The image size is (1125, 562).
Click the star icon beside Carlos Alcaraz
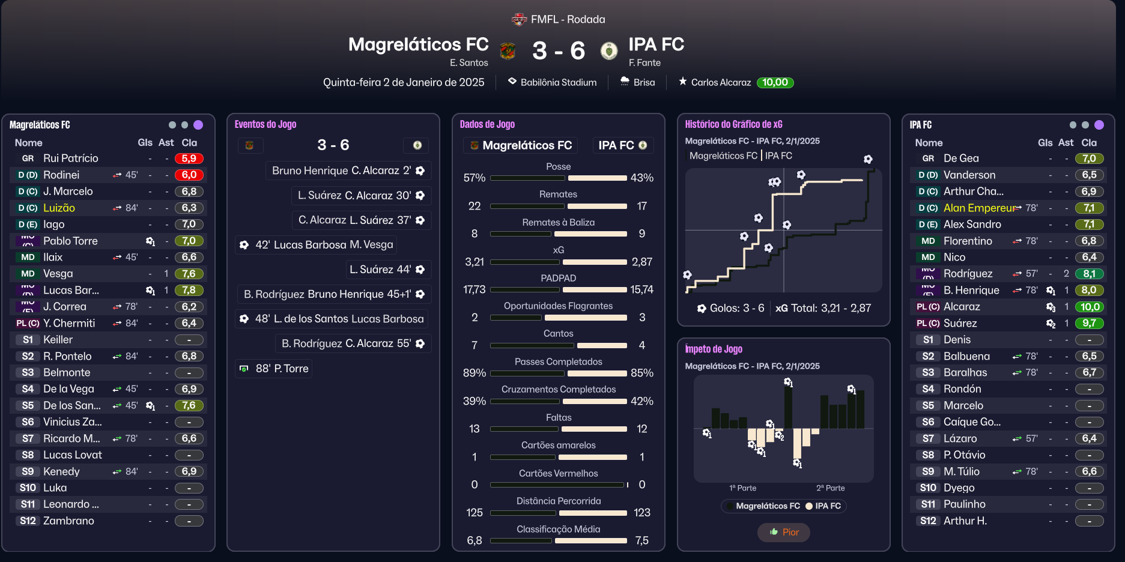click(682, 82)
